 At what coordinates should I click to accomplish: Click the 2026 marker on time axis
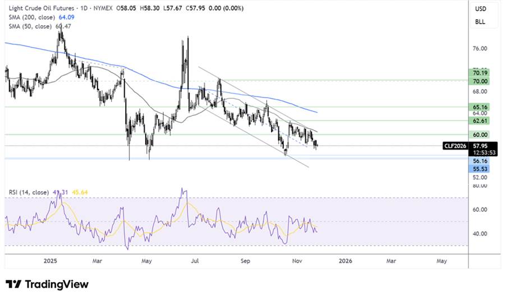345,261
